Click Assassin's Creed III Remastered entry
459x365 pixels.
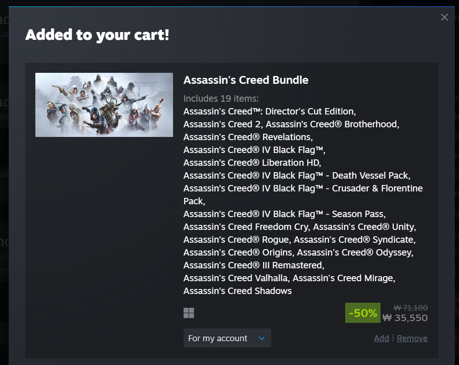pos(253,265)
